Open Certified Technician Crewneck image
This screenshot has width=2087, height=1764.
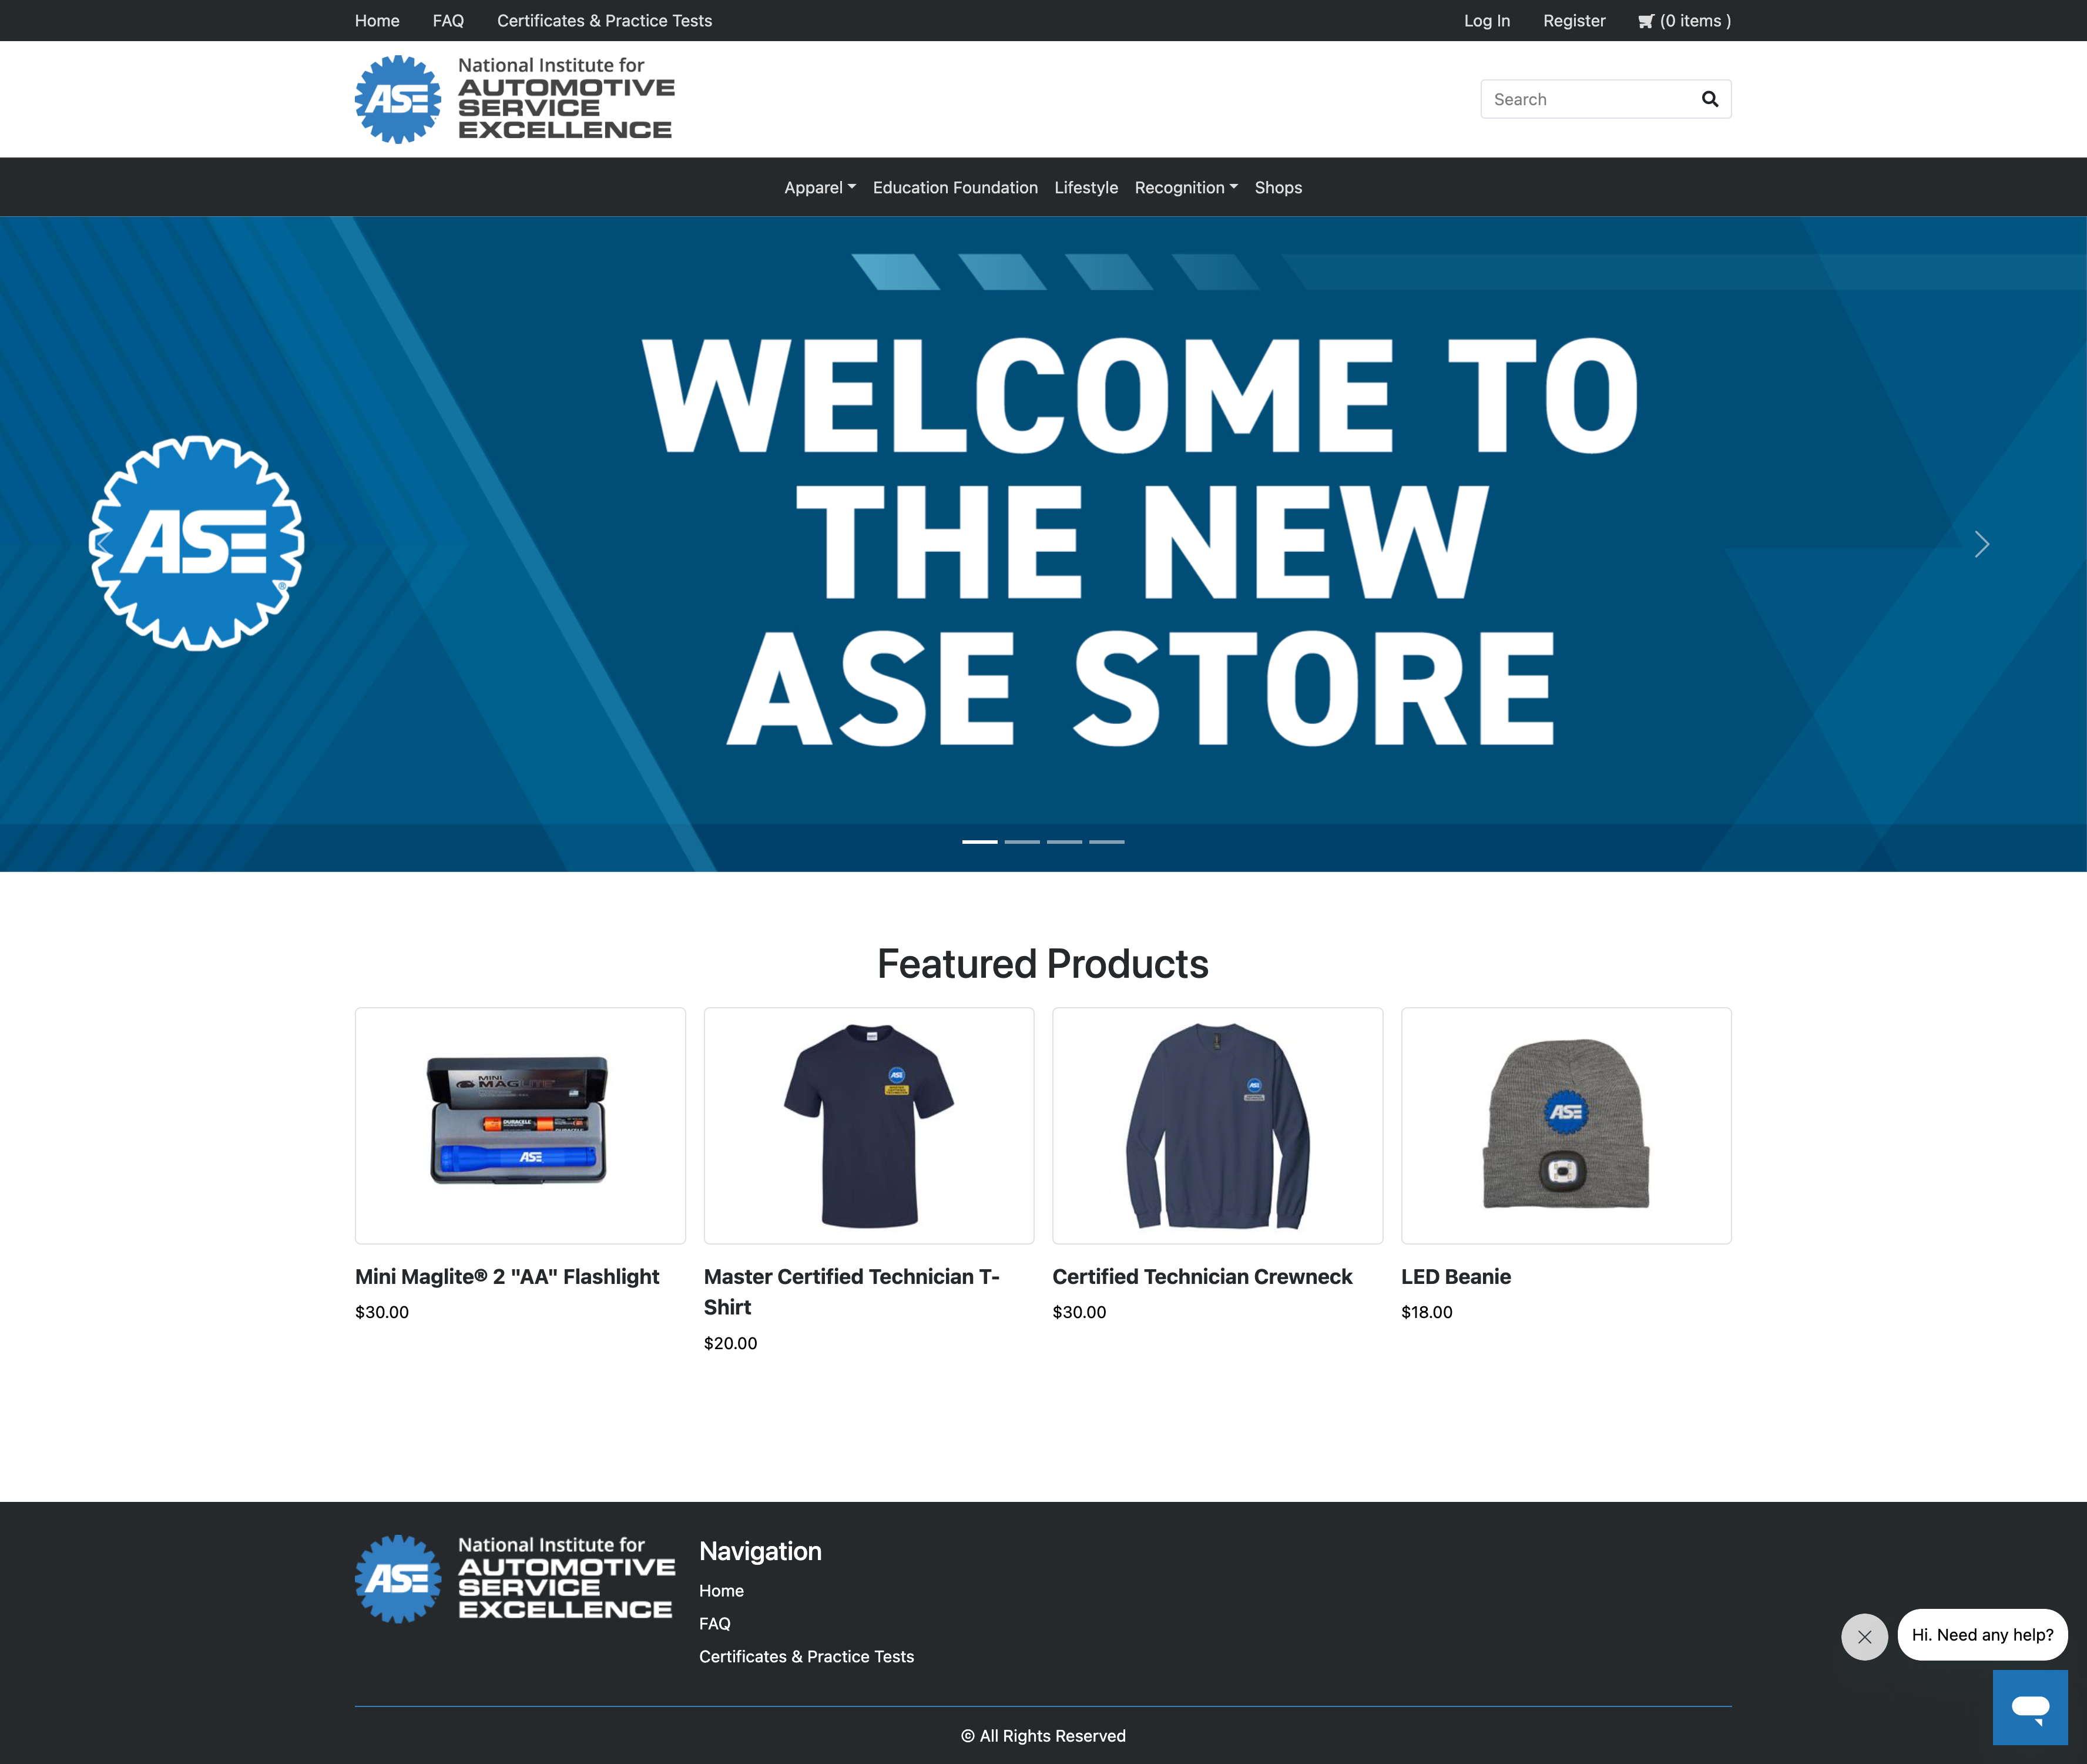coord(1217,1125)
